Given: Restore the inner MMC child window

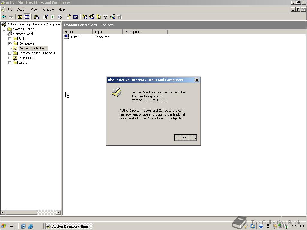Looking at the screenshot, I should pyautogui.click(x=298, y=10).
